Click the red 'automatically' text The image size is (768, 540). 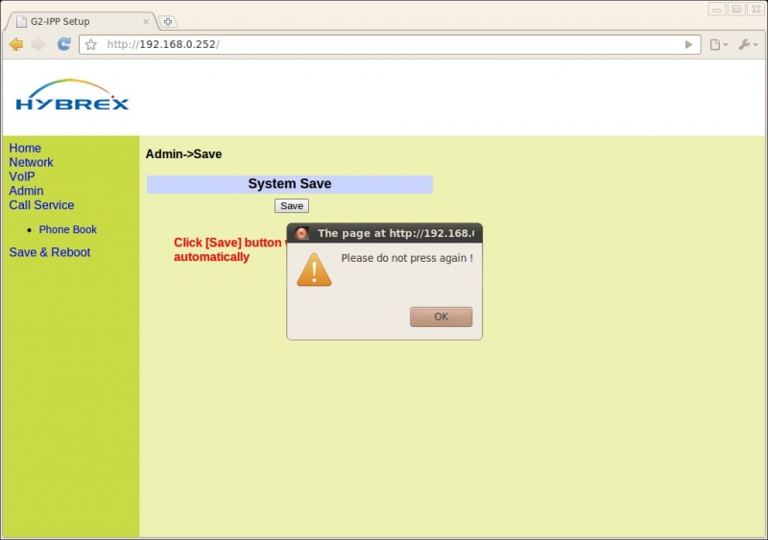click(x=211, y=256)
